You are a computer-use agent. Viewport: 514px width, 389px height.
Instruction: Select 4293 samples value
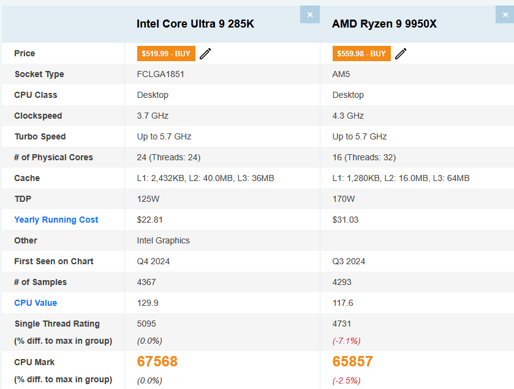[342, 282]
